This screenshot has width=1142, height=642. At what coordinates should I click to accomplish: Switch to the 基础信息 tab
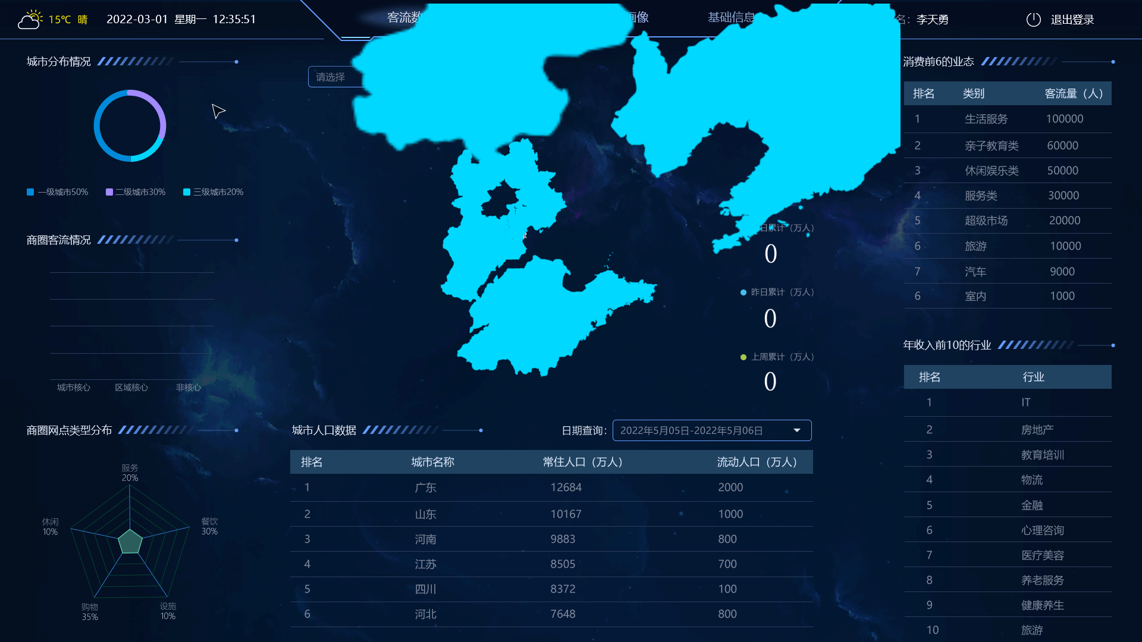pyautogui.click(x=730, y=18)
